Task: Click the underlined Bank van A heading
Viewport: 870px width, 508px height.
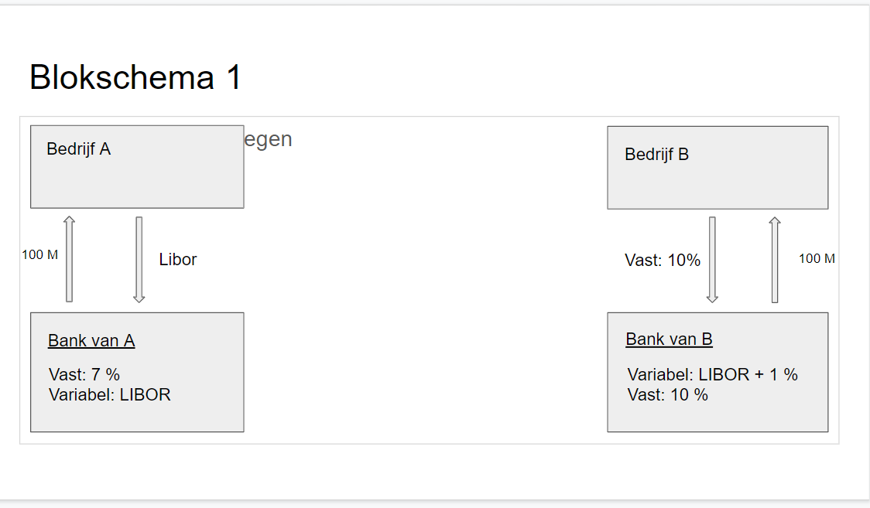Action: (91, 341)
